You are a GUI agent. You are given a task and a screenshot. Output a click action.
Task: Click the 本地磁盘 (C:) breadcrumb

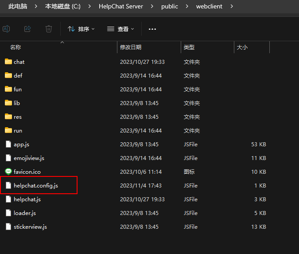[63, 7]
